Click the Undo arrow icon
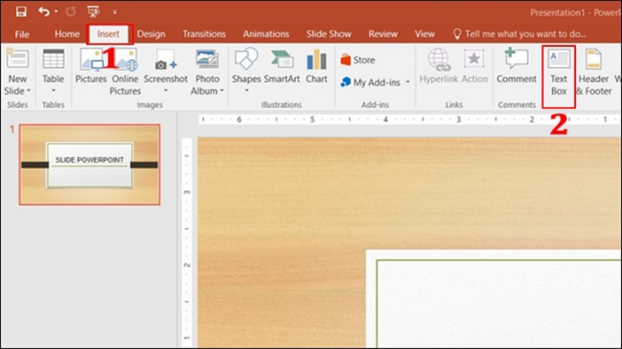 [44, 12]
